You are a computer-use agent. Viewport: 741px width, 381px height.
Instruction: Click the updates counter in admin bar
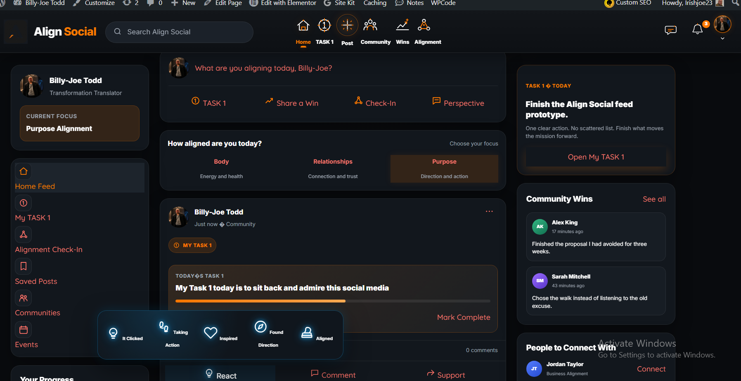pos(130,3)
